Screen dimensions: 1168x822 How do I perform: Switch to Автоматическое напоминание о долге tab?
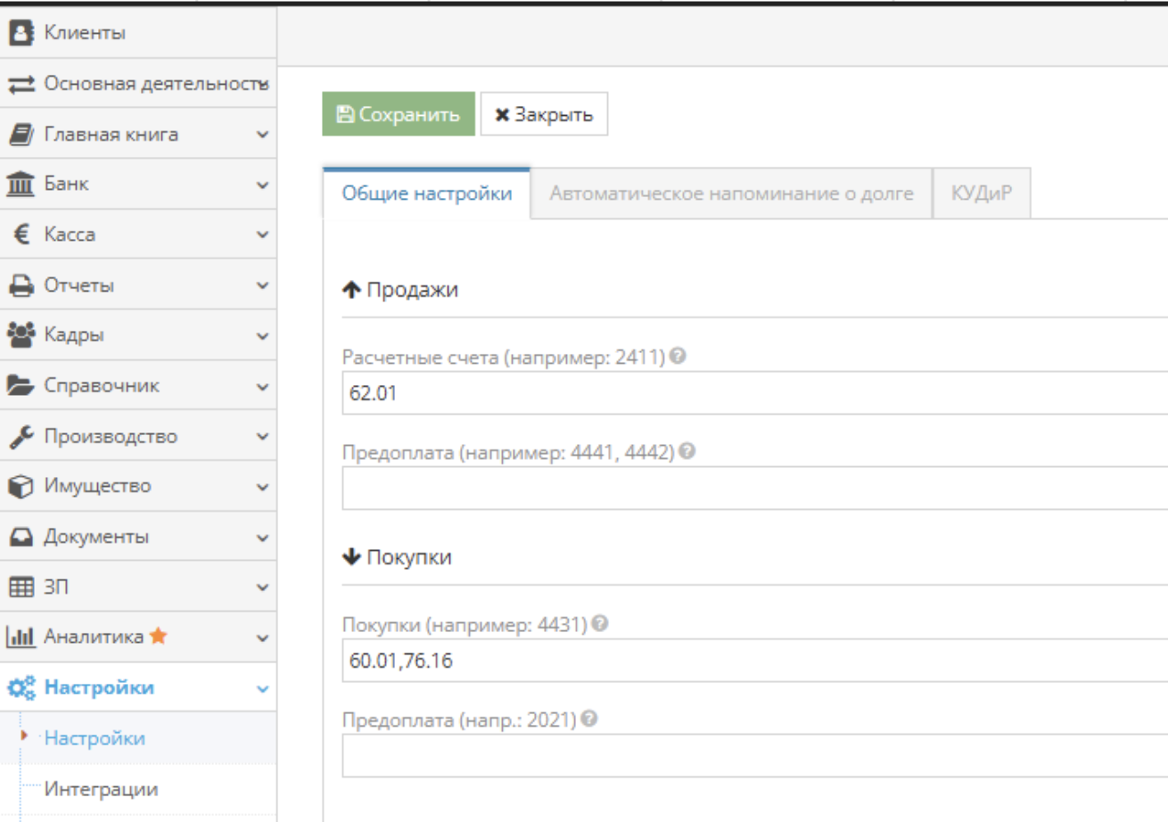pyautogui.click(x=731, y=193)
